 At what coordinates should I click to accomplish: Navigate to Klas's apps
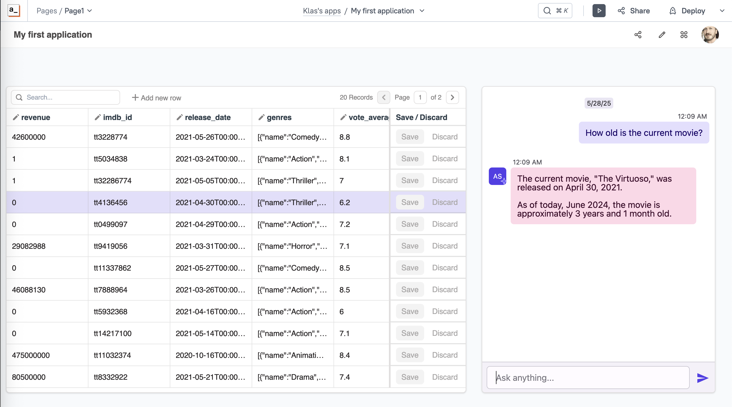pos(322,11)
